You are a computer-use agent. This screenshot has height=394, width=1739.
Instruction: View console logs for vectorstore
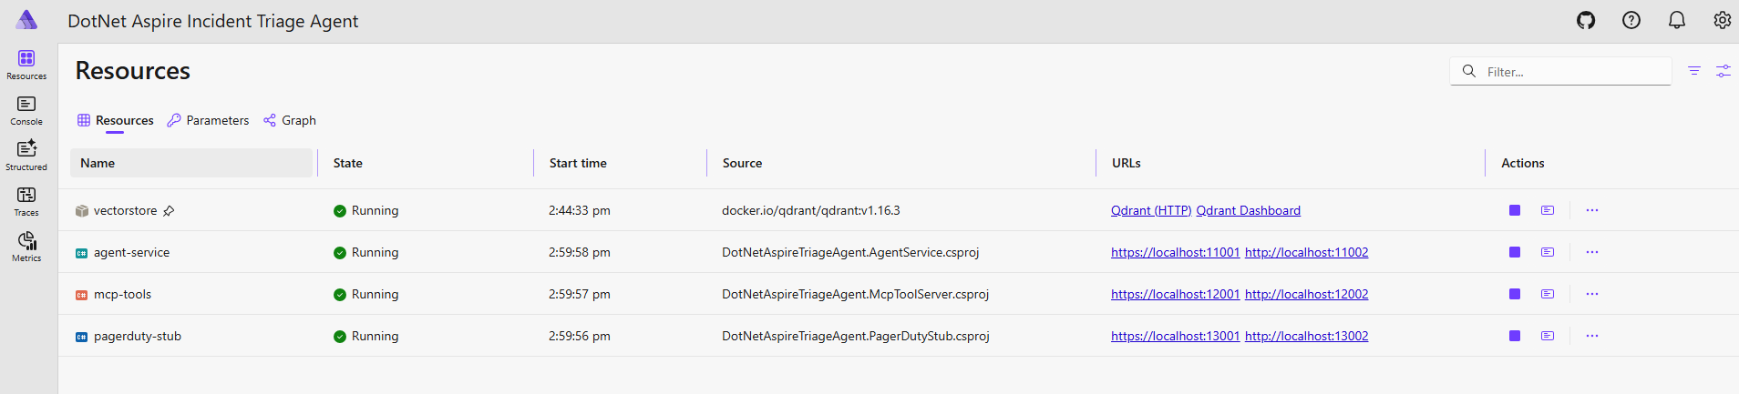1548,210
